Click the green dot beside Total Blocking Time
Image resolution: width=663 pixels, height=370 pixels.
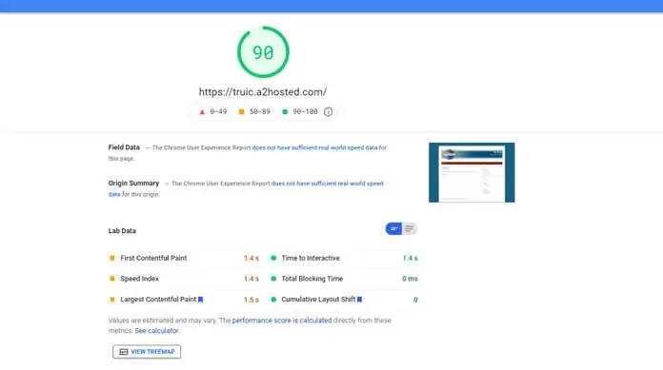(273, 279)
